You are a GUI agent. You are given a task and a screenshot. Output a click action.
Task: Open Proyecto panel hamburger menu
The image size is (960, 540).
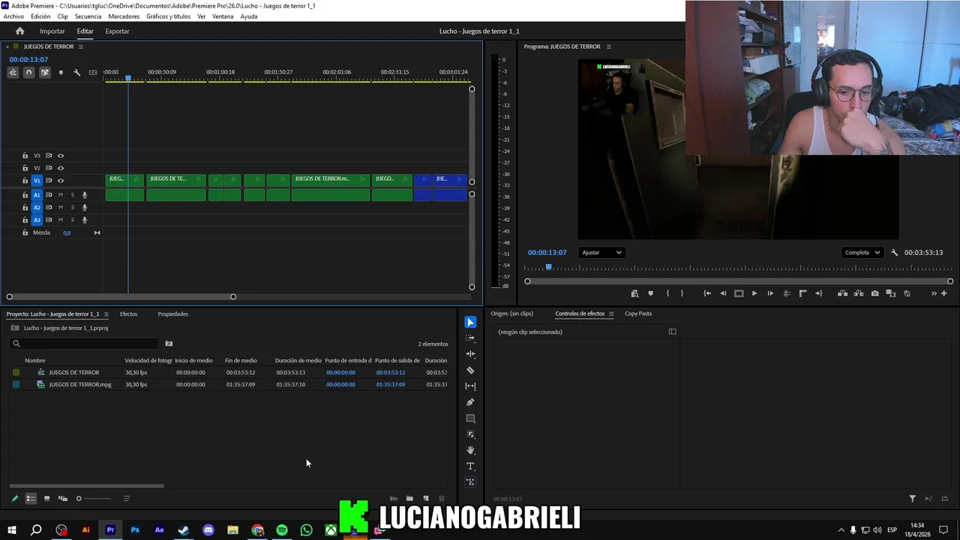pos(106,314)
